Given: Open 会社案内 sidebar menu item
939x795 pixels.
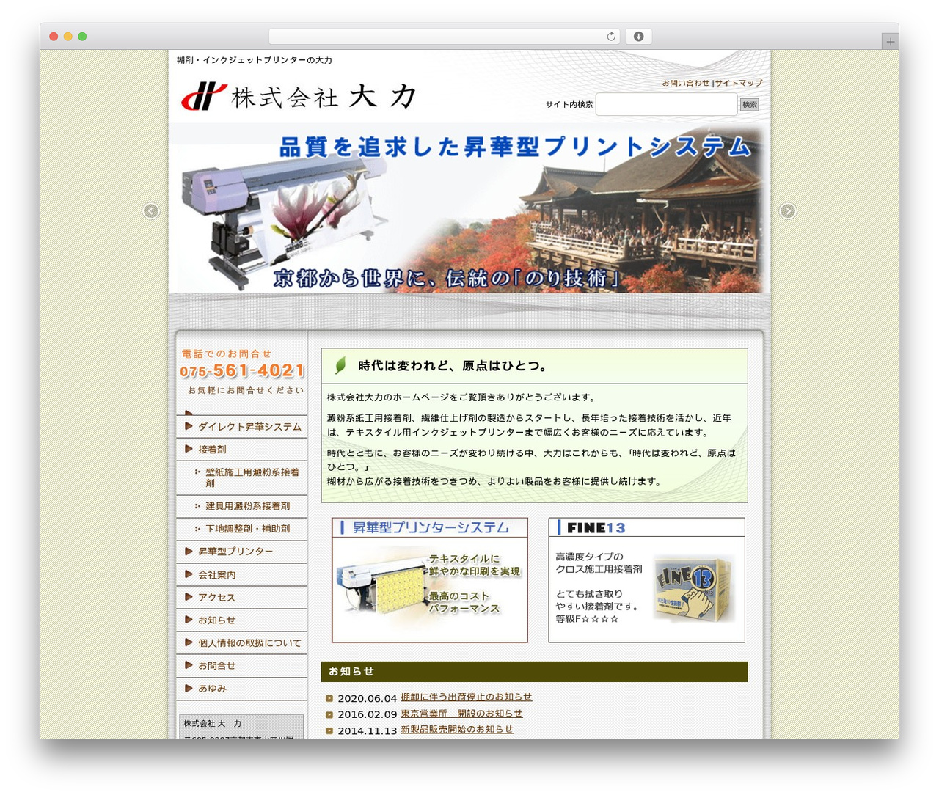Looking at the screenshot, I should point(241,575).
